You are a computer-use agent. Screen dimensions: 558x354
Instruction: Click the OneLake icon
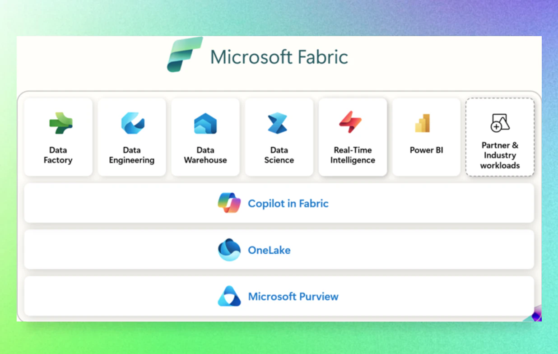[229, 250]
